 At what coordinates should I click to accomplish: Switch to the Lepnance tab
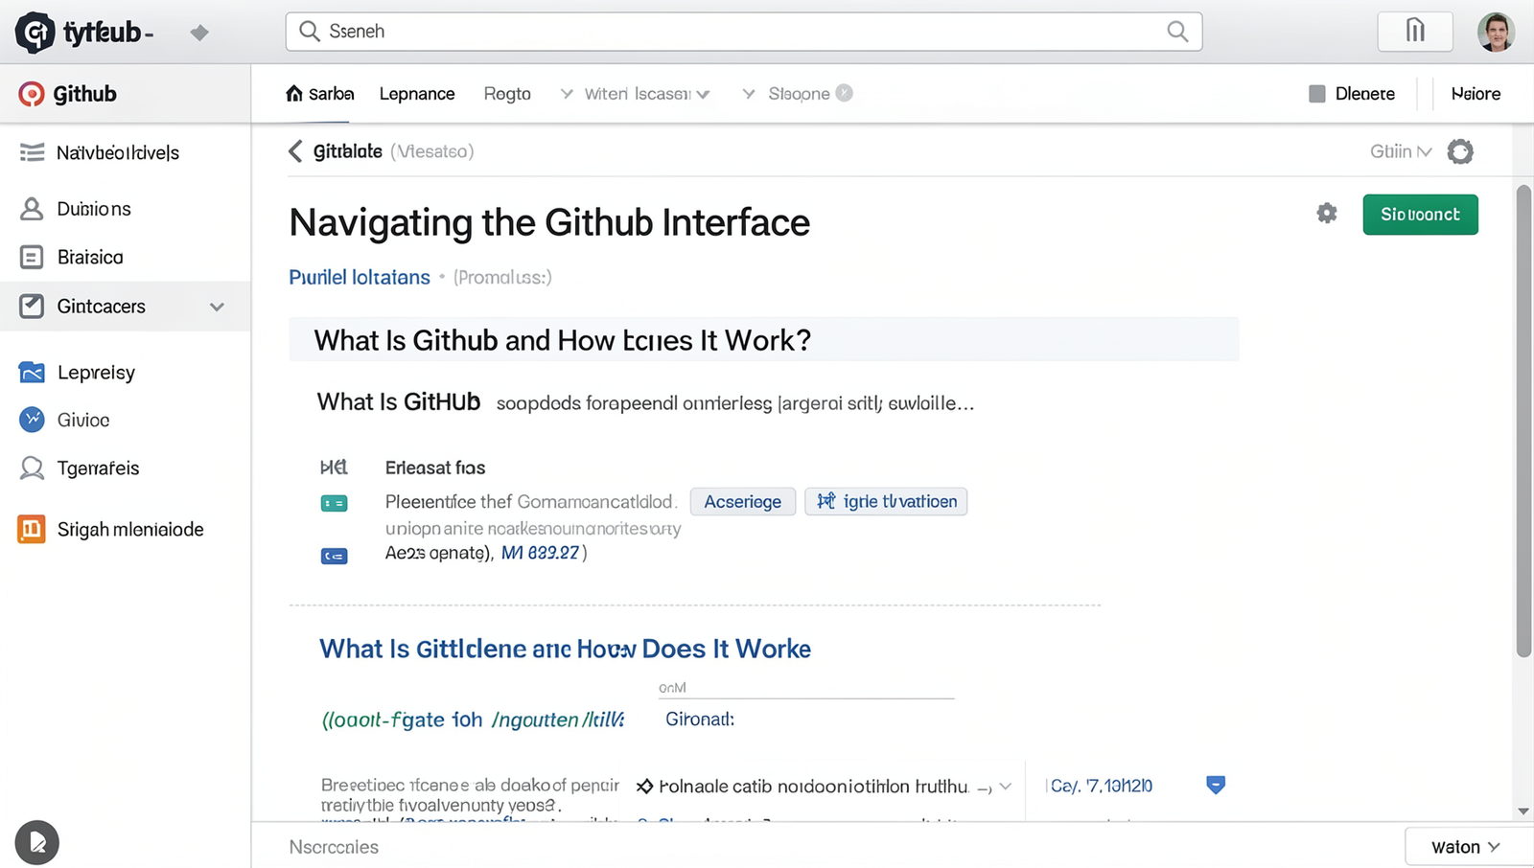click(x=417, y=94)
